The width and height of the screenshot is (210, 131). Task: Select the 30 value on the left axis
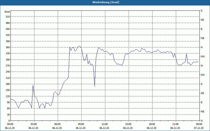[x=8, y=115]
